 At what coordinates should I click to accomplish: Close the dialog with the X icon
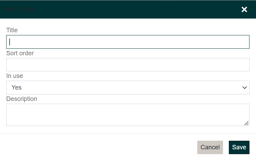[x=244, y=10]
